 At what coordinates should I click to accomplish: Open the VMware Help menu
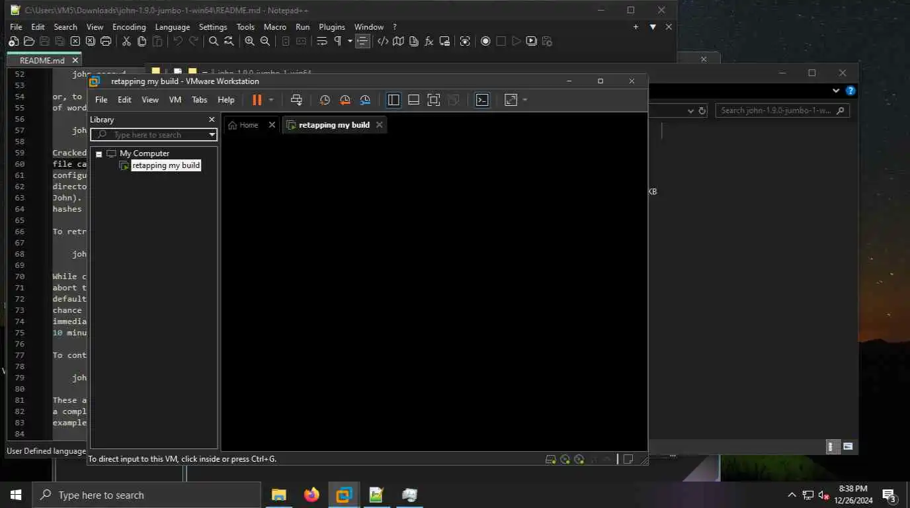click(x=226, y=100)
